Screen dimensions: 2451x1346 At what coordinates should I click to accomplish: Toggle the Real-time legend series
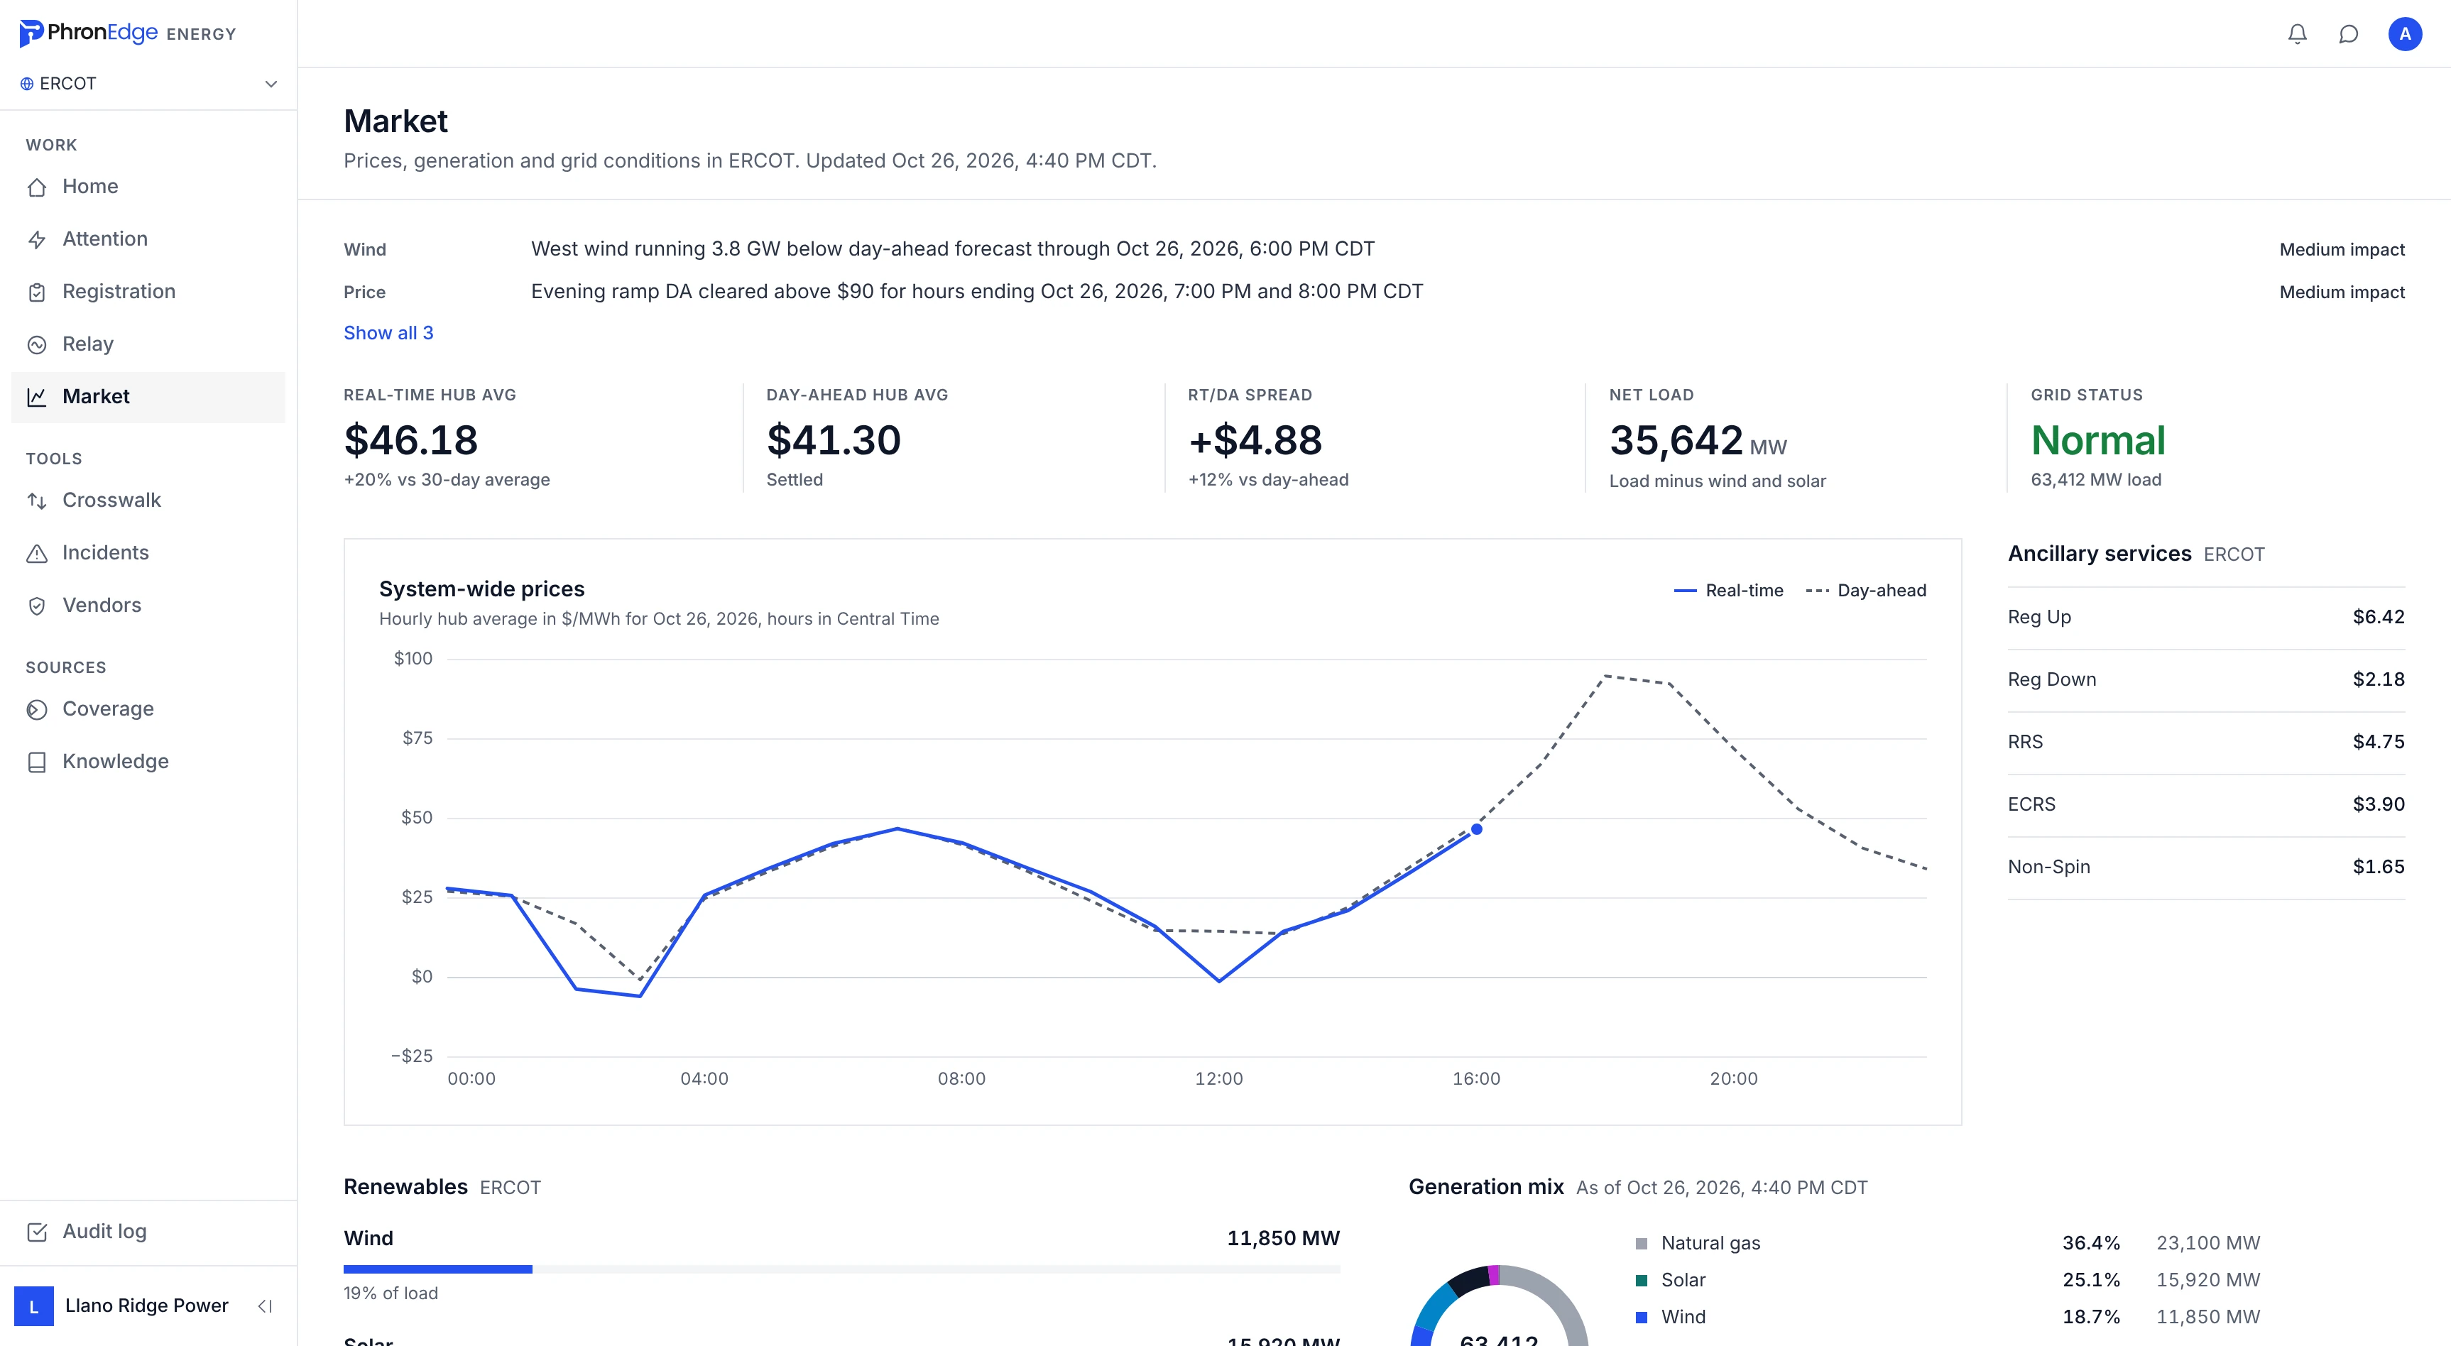[1729, 591]
